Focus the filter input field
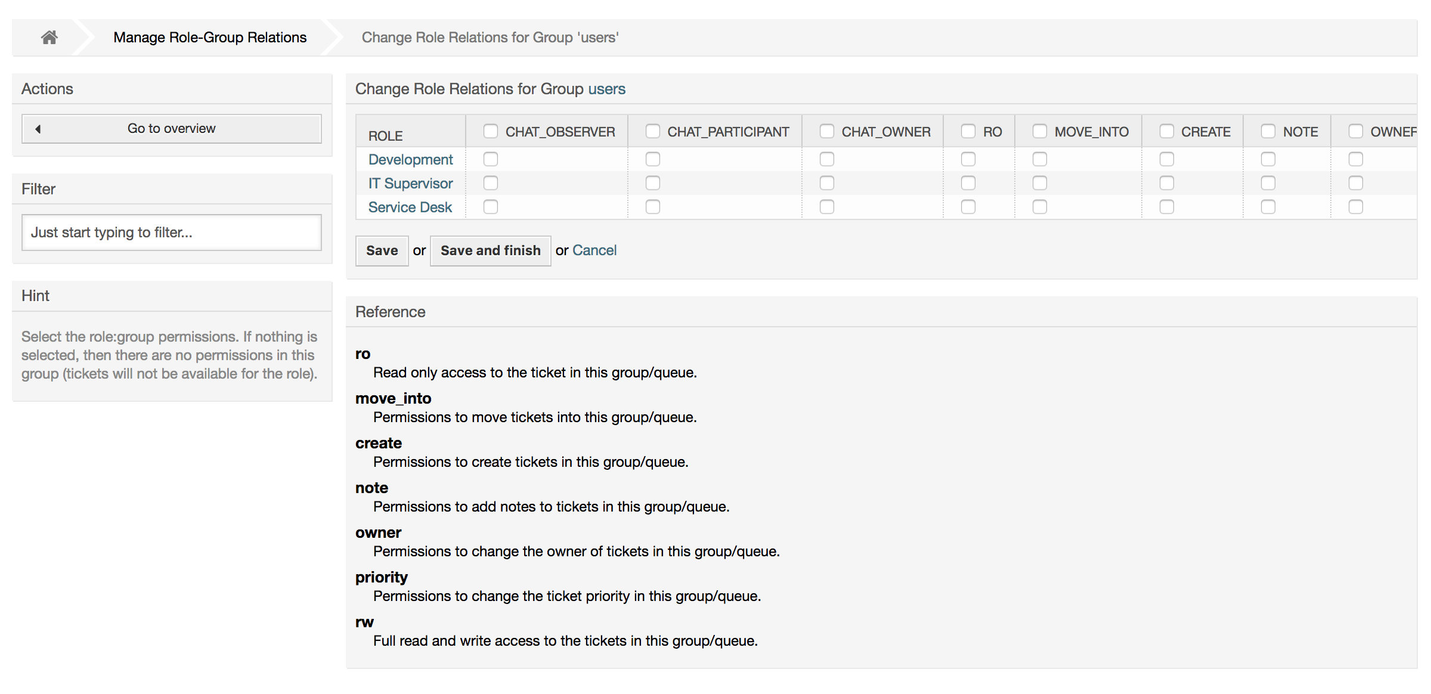The width and height of the screenshot is (1431, 694). pyautogui.click(x=172, y=232)
